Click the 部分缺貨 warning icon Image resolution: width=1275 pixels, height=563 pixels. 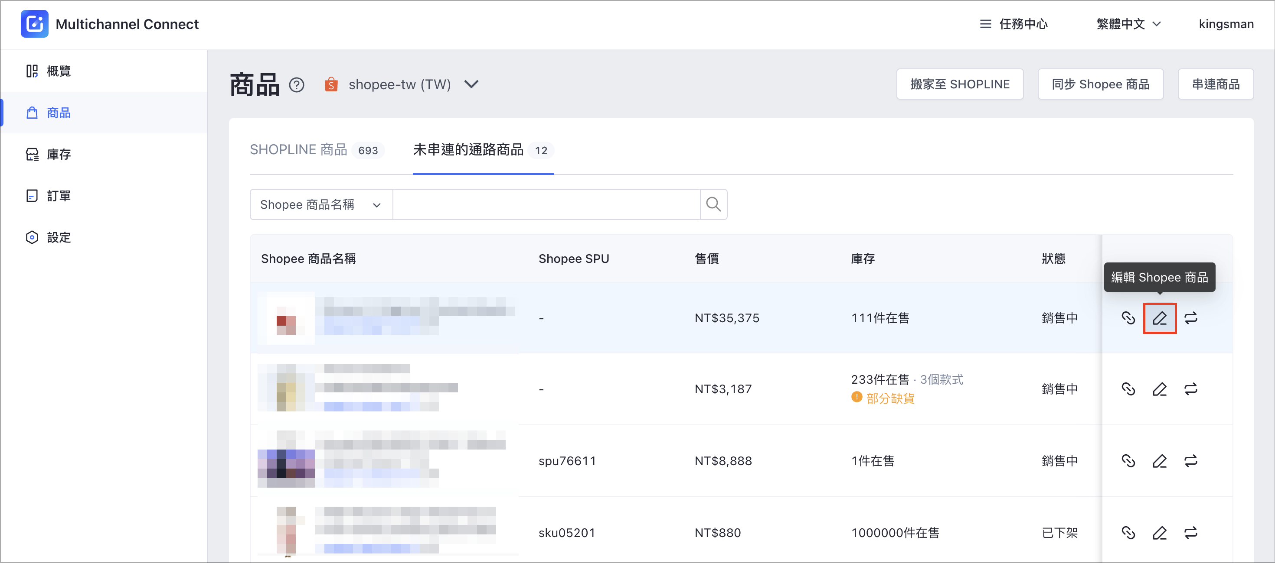(x=857, y=398)
